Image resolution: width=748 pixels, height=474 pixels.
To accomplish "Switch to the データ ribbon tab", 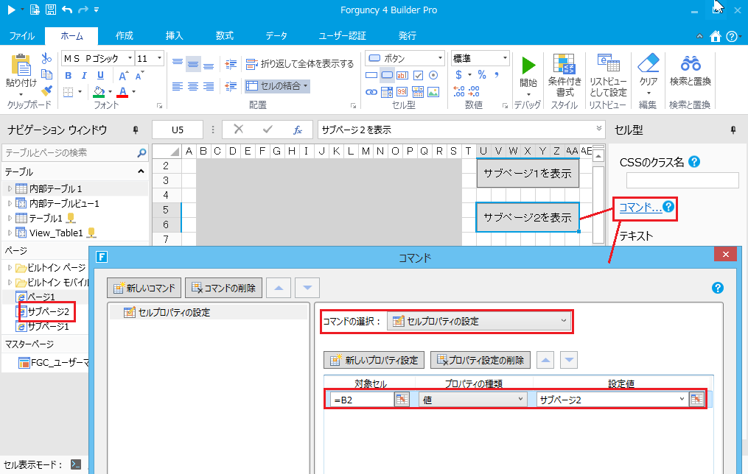I will [x=276, y=36].
